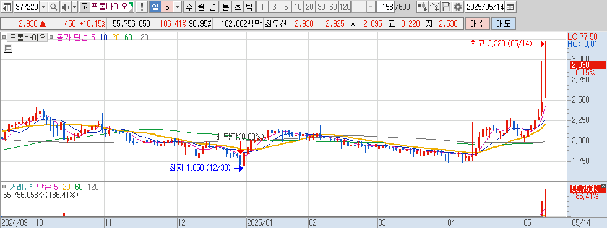The image size is (607, 228).
Task: Switch to second chart 초
Action: (x=238, y=7)
